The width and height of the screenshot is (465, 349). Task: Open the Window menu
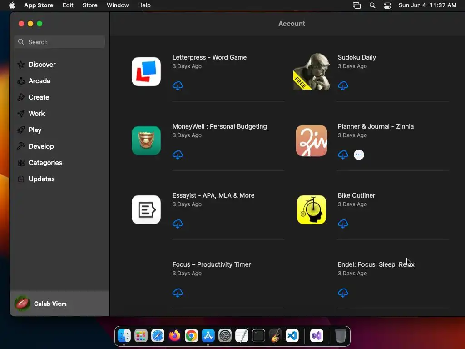pos(118,5)
